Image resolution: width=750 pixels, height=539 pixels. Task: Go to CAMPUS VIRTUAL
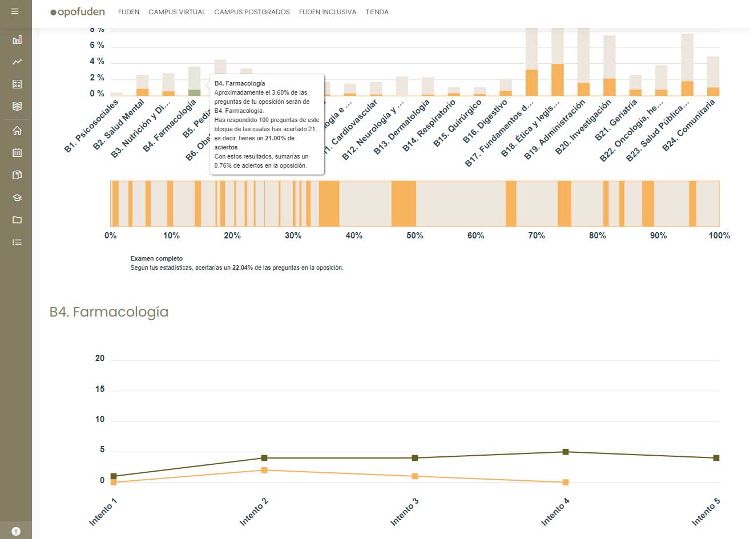tap(177, 12)
